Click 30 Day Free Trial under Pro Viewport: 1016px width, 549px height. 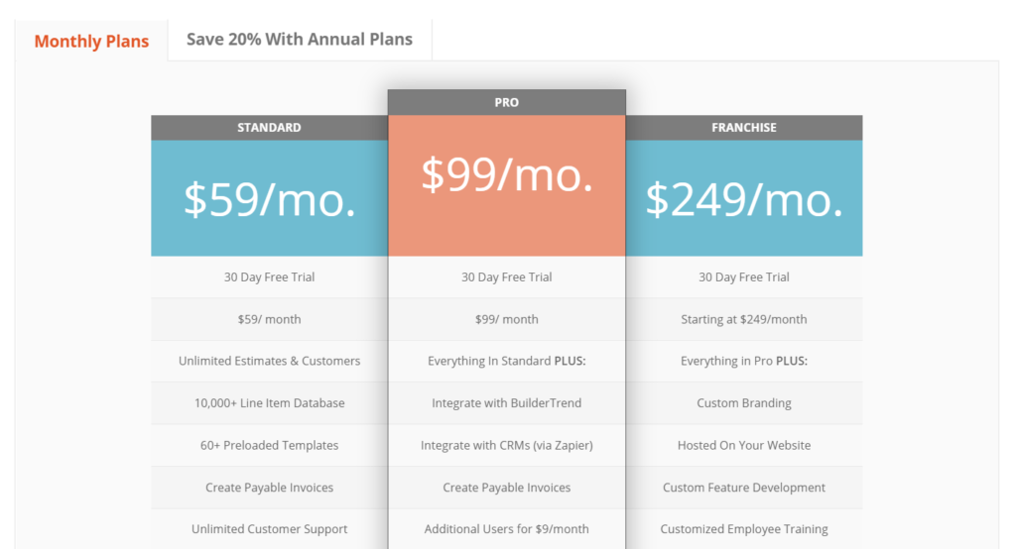coord(507,277)
